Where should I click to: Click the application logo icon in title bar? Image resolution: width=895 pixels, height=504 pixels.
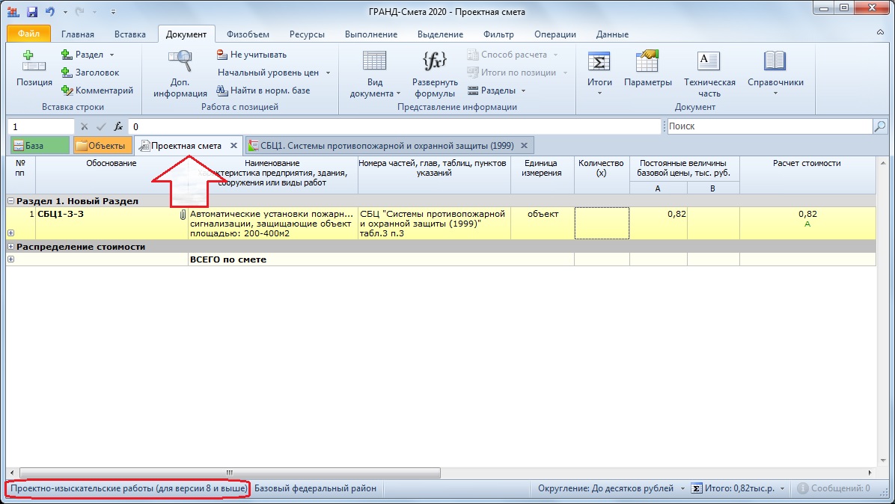click(13, 11)
